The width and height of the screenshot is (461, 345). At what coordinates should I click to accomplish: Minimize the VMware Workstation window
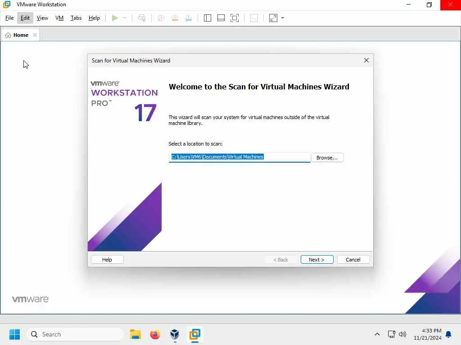(408, 4)
